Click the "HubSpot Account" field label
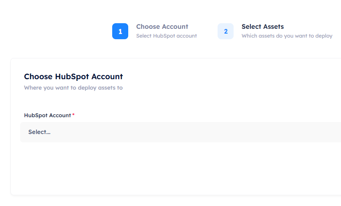Image resolution: width=341 pixels, height=206 pixels. [x=47, y=115]
